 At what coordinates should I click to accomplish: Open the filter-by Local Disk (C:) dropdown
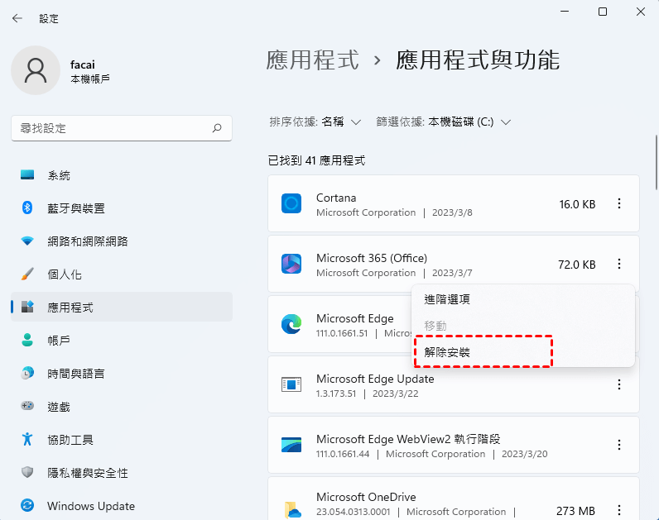pyautogui.click(x=469, y=122)
